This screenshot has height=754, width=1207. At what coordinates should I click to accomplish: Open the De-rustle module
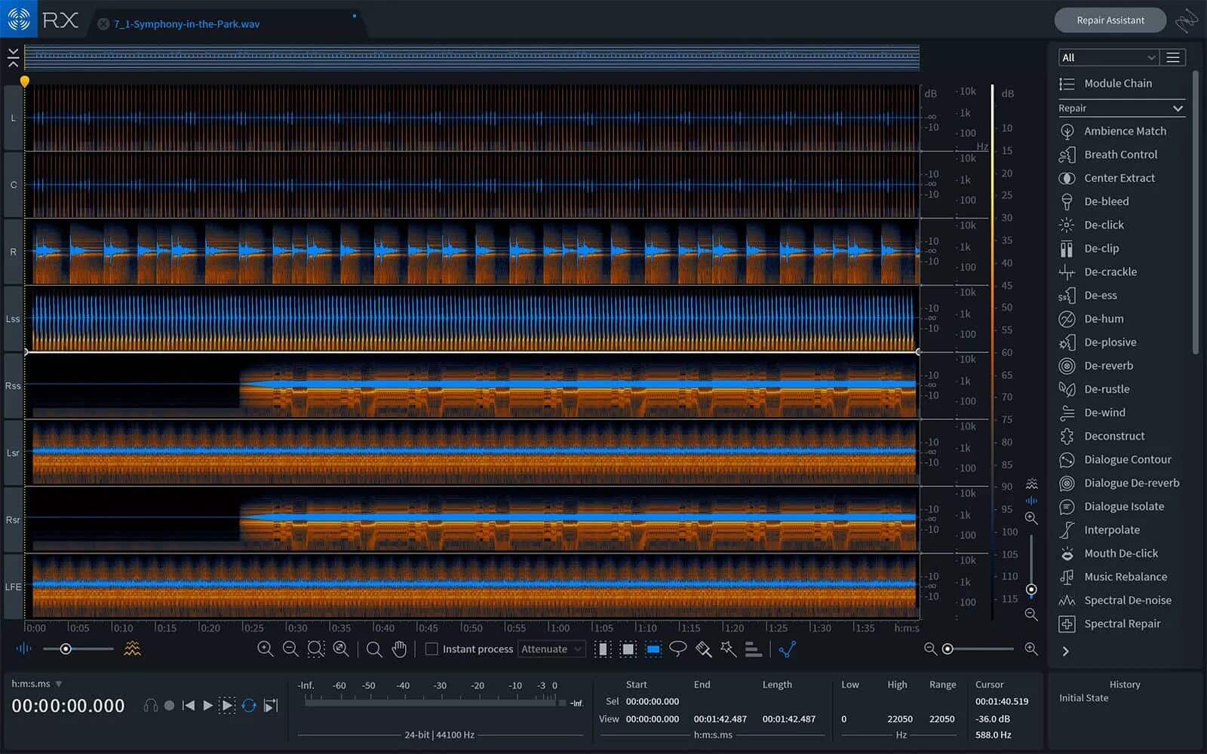[1095, 389]
